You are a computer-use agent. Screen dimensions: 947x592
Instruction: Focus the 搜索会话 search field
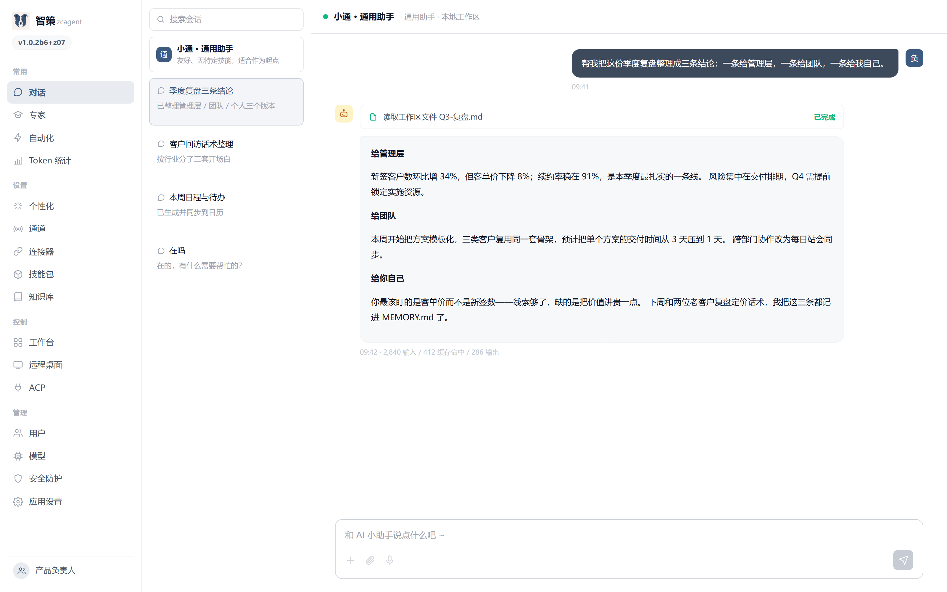point(226,19)
